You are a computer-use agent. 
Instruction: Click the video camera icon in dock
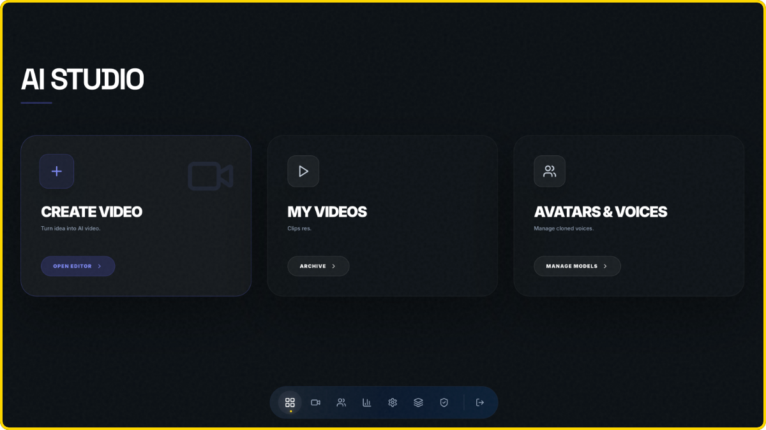315,403
